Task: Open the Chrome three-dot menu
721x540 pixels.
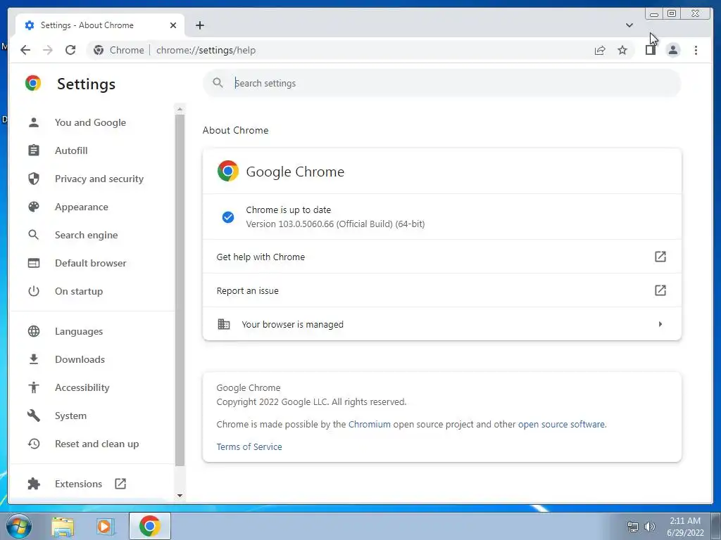Action: 696,50
